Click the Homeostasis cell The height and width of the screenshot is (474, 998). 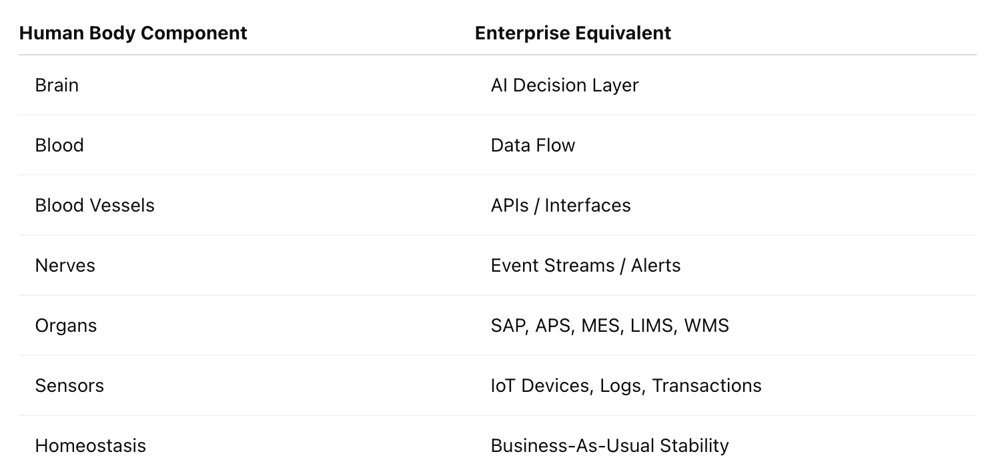pyautogui.click(x=90, y=446)
